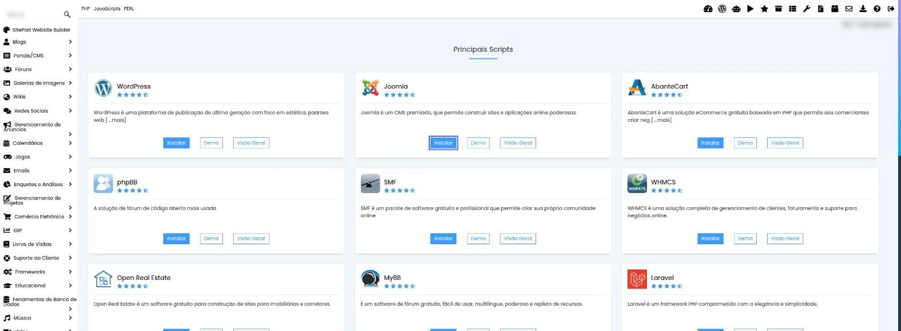This screenshot has height=331, width=901.
Task: Expand the Blogs category chevron
Action: (70, 41)
